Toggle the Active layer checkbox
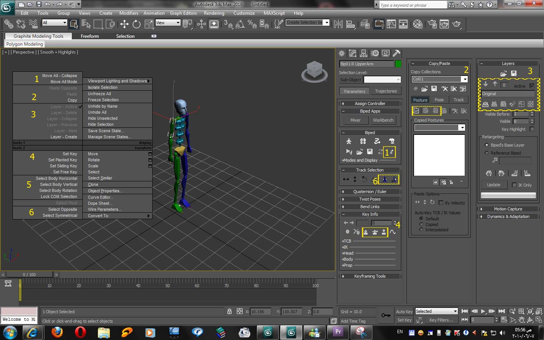 (532, 86)
